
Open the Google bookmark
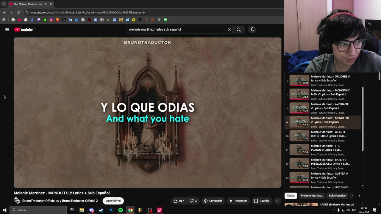[x=13, y=20]
